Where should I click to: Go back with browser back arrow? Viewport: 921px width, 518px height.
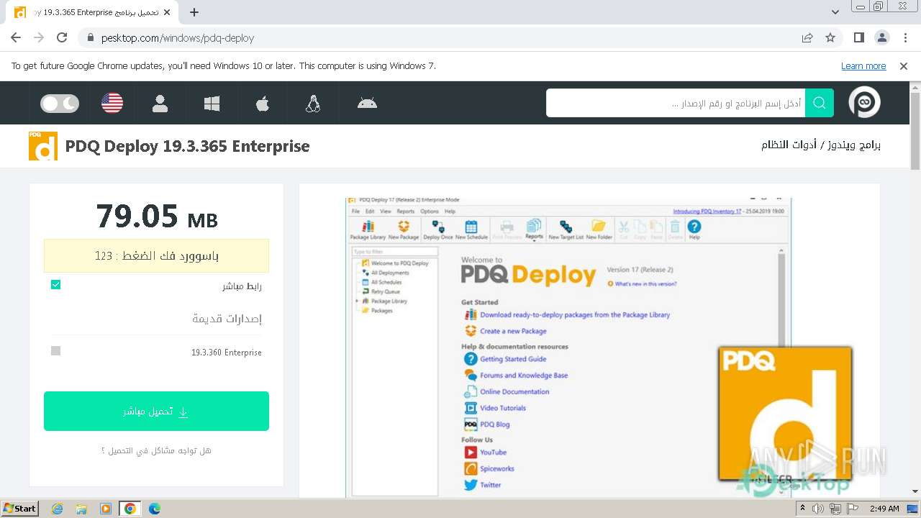[x=16, y=38]
